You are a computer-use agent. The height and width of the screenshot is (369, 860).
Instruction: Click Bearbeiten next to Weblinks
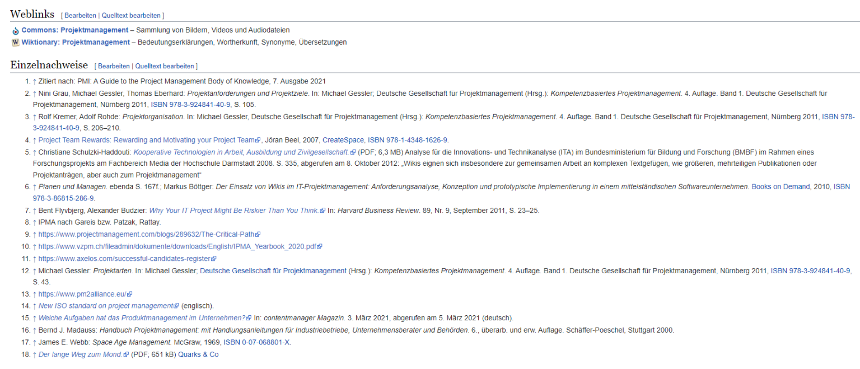coord(80,15)
